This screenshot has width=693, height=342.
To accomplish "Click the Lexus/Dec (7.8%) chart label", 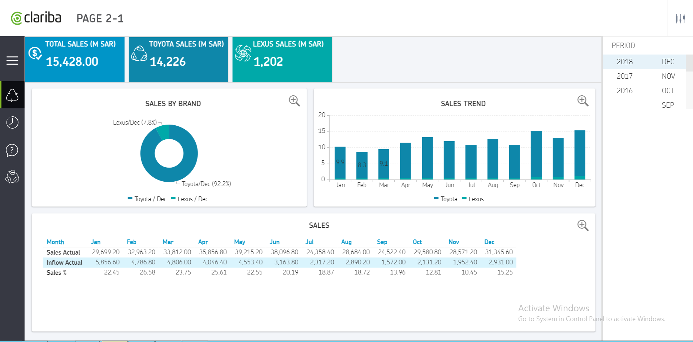I will pos(135,122).
